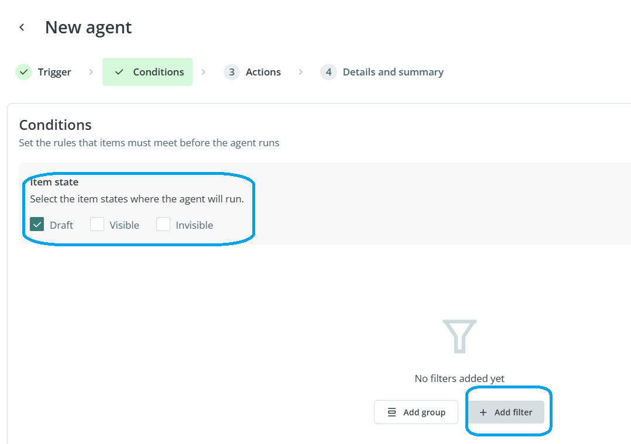This screenshot has width=631, height=444.
Task: Enable the Visible item state checkbox
Action: point(97,225)
